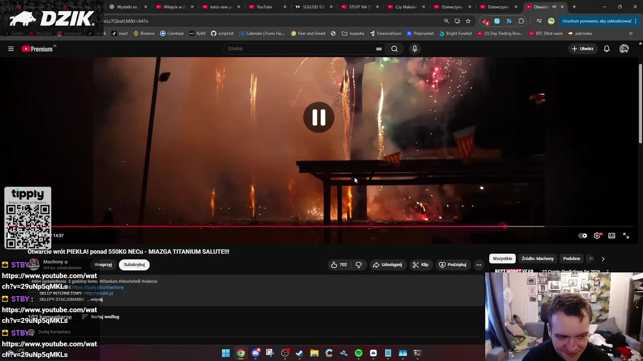
Task: Open Fear and Greed bookmark
Action: click(308, 34)
